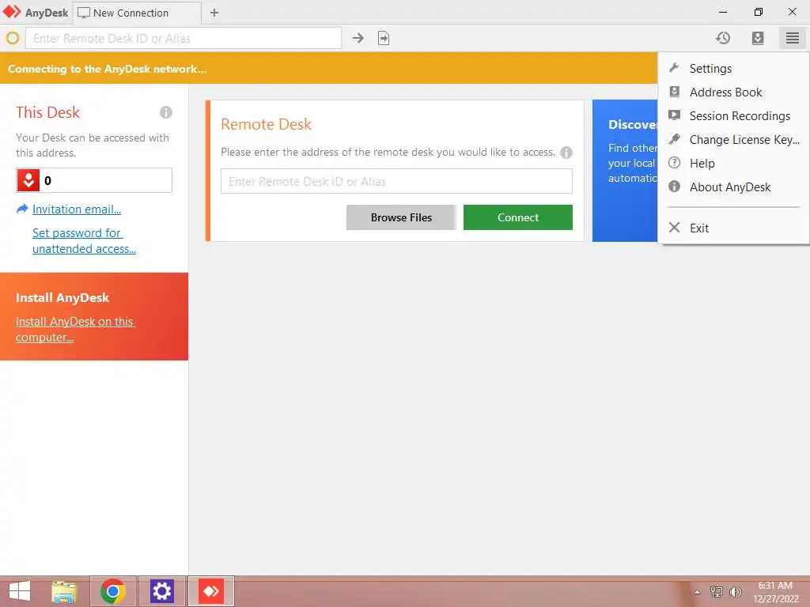The image size is (810, 607).
Task: Click the green Connect button
Action: [x=517, y=217]
